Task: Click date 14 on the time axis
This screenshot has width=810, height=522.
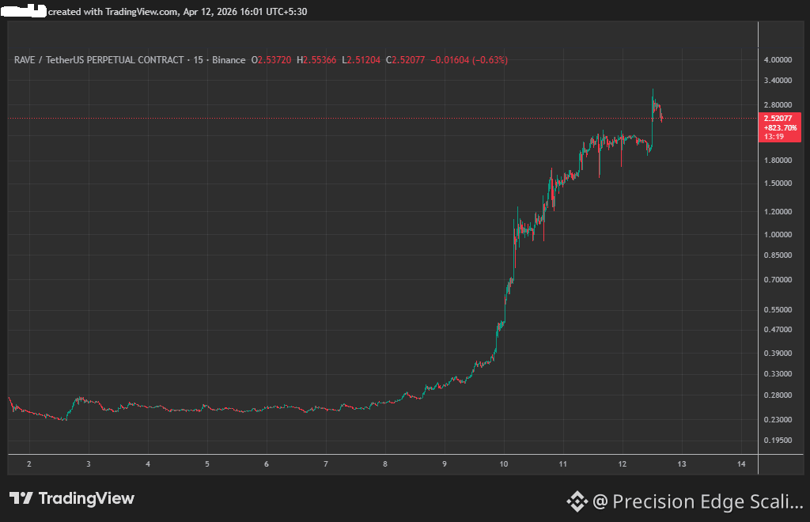Action: [x=741, y=464]
